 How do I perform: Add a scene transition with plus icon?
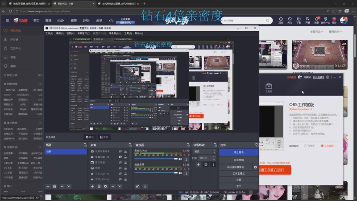pos(198,164)
